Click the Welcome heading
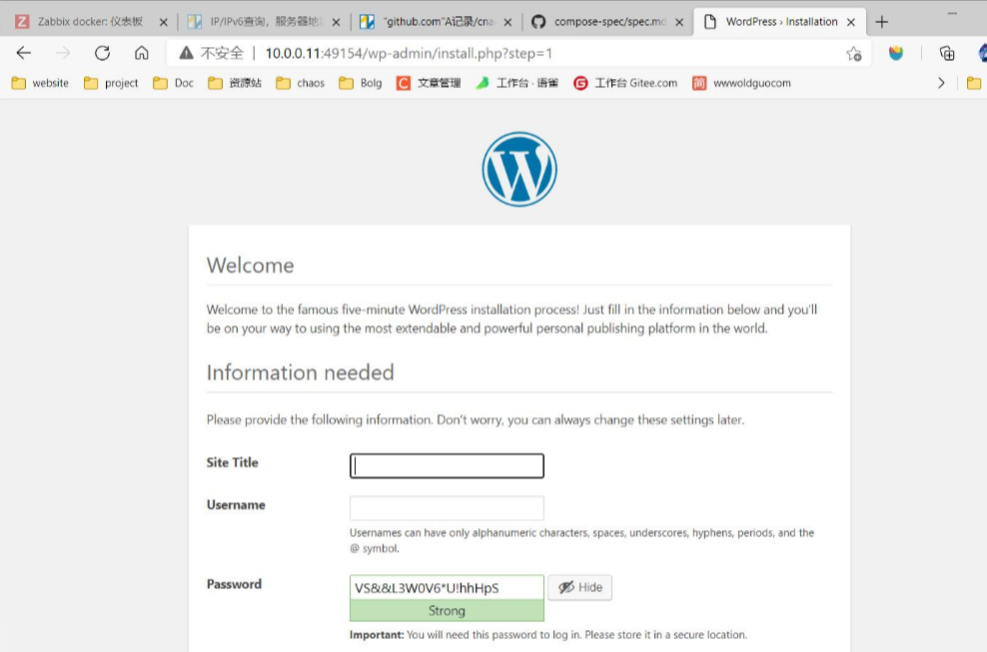Viewport: 987px width, 652px height. pos(251,265)
